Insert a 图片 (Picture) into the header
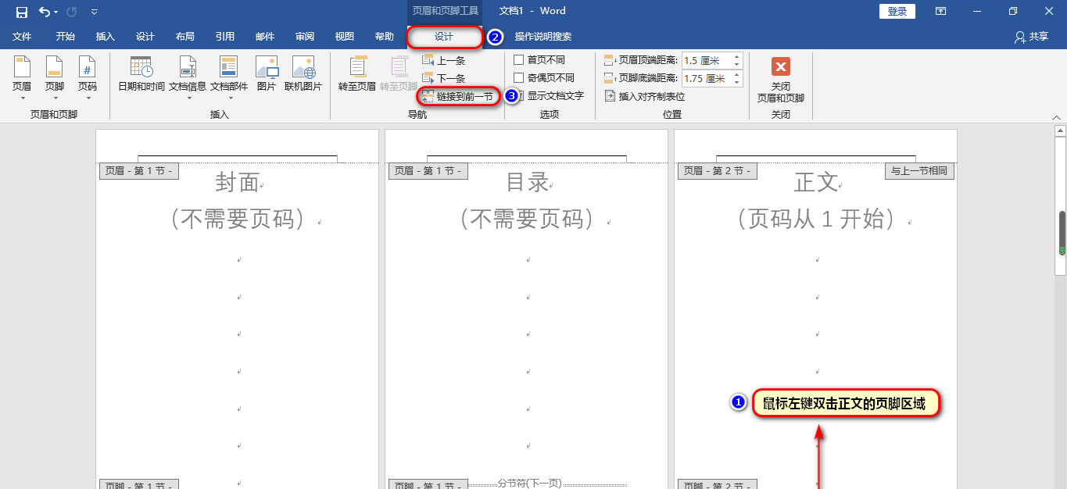Image resolution: width=1067 pixels, height=489 pixels. pos(267,74)
